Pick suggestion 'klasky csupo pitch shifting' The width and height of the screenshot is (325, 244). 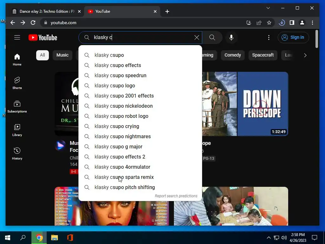[140, 187]
